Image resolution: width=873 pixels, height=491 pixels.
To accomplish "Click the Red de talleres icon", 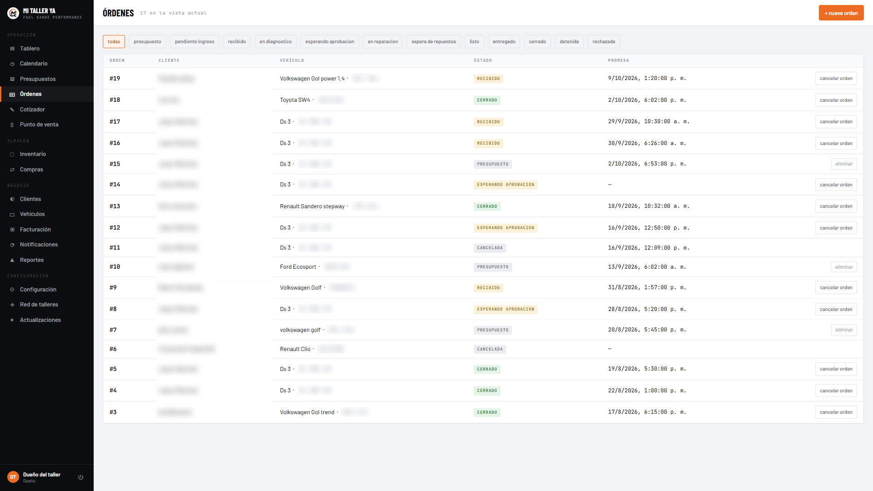I will [12, 305].
